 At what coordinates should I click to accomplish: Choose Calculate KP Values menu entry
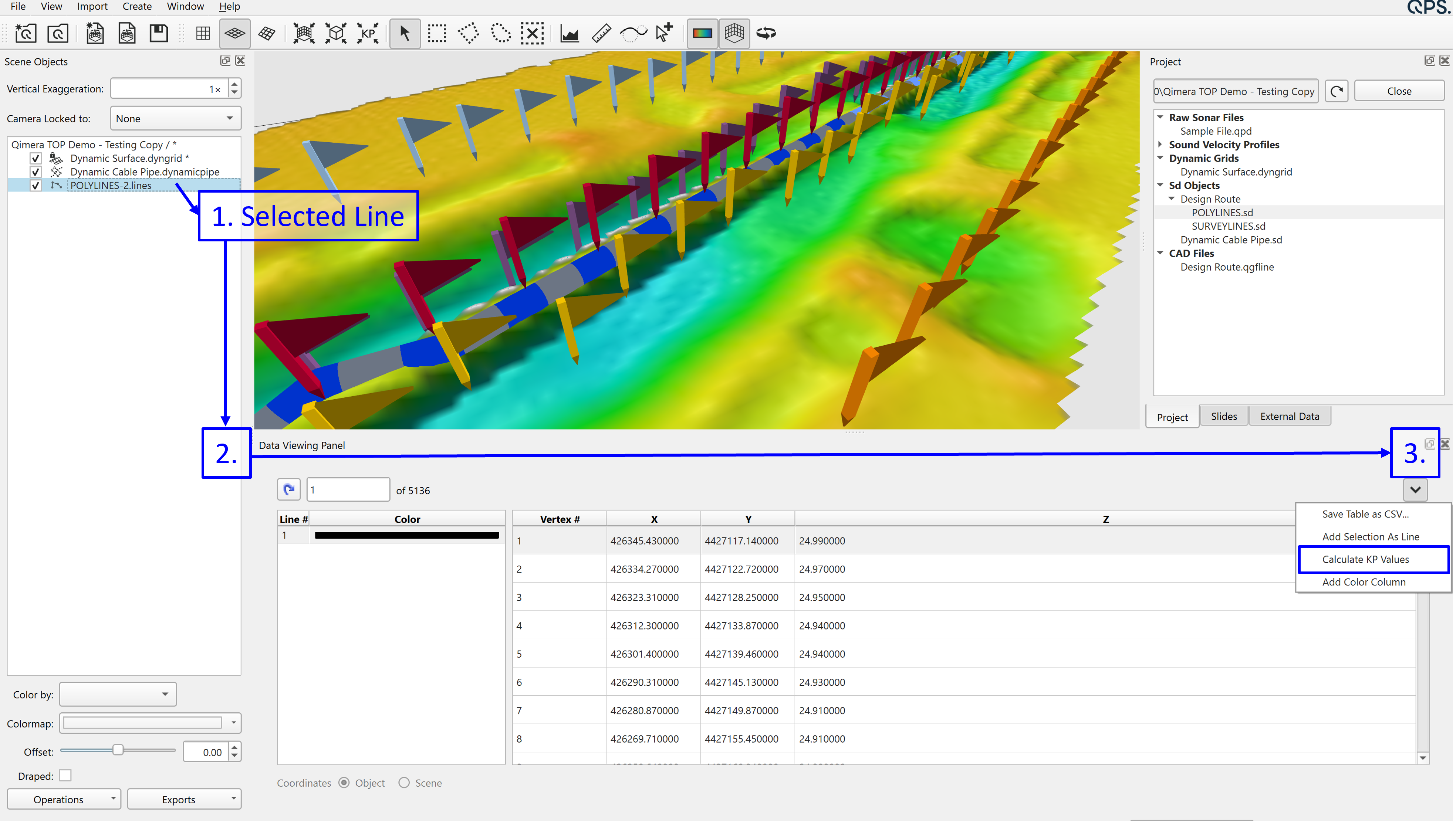pos(1366,559)
